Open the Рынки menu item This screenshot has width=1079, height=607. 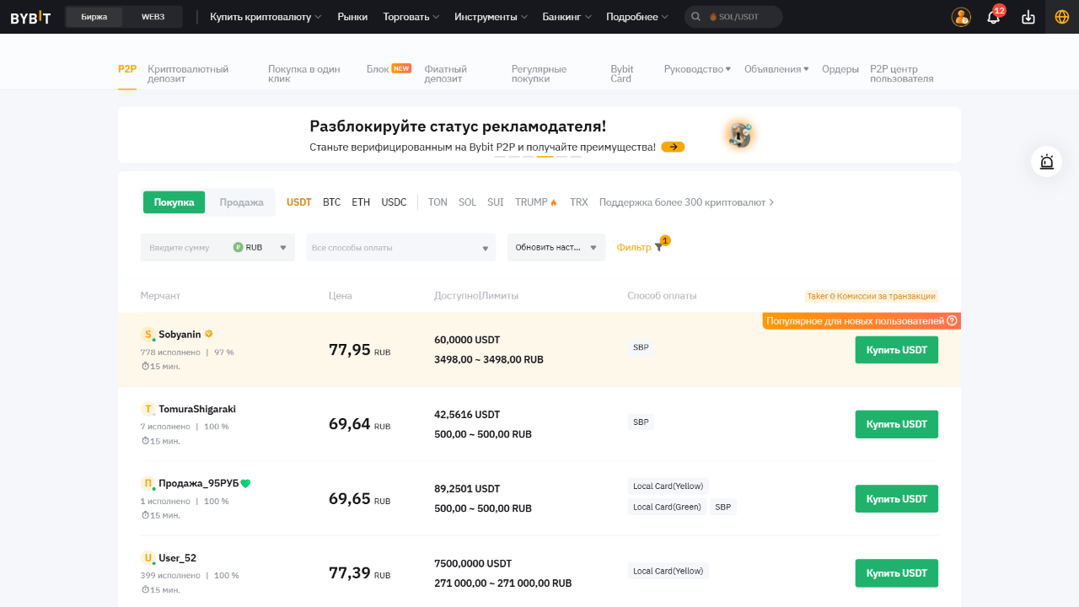pyautogui.click(x=352, y=17)
